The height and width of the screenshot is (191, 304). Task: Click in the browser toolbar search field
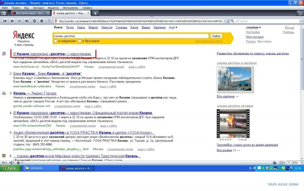267,21
